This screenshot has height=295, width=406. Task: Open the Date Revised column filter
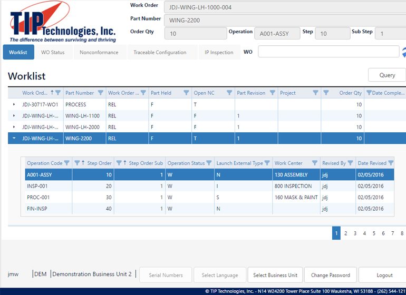tap(391, 163)
